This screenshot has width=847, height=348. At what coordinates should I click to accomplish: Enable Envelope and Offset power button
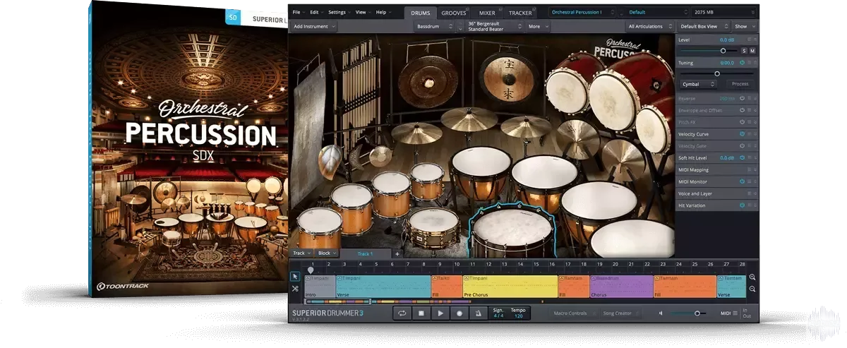(x=743, y=110)
